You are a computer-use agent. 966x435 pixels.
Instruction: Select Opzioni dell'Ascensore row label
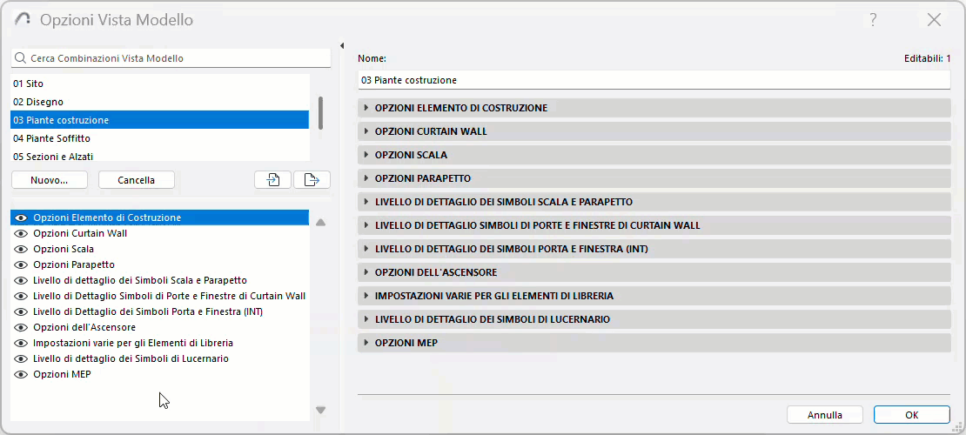point(84,327)
